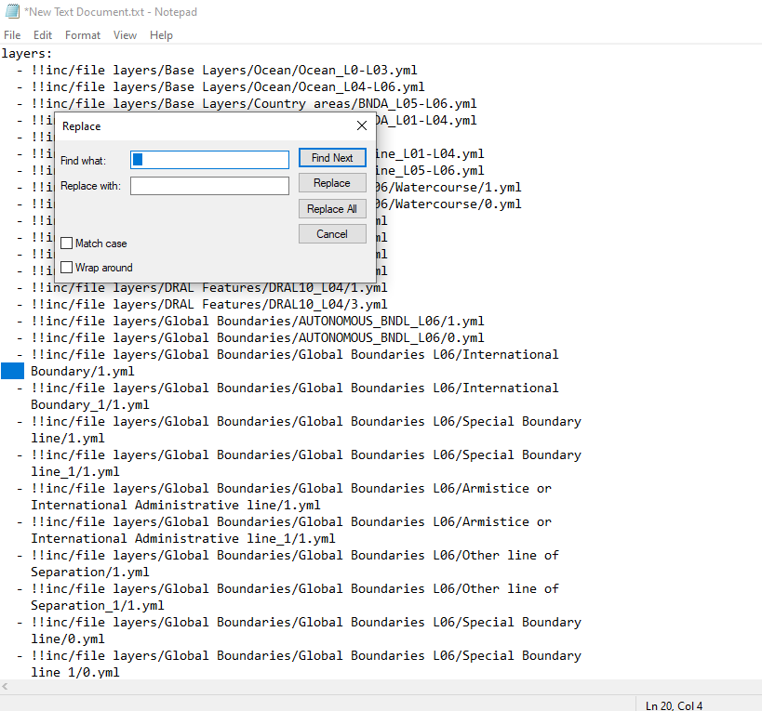Click the horizontal scrollbar track at the bottom
The height and width of the screenshot is (711, 762).
click(x=372, y=687)
